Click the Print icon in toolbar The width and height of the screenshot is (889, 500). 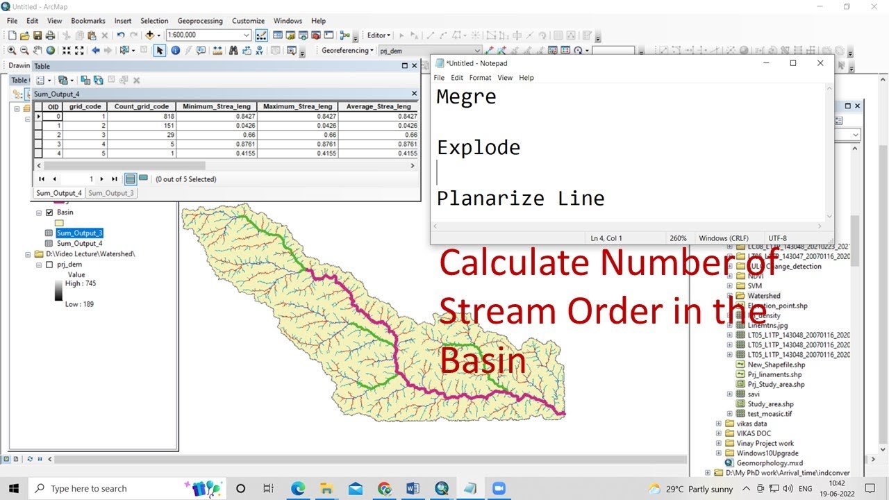50,35
